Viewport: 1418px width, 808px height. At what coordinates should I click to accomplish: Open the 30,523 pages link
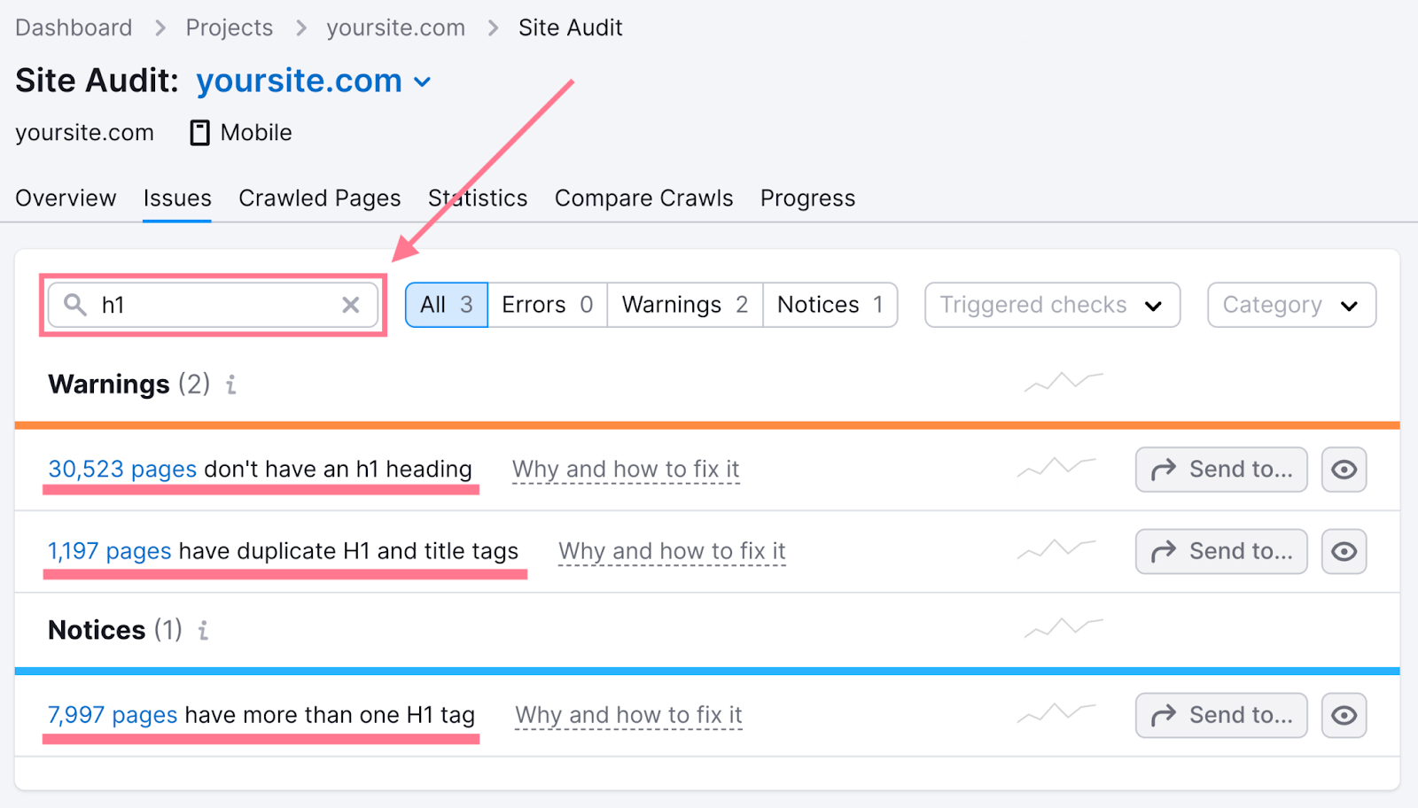pyautogui.click(x=121, y=469)
